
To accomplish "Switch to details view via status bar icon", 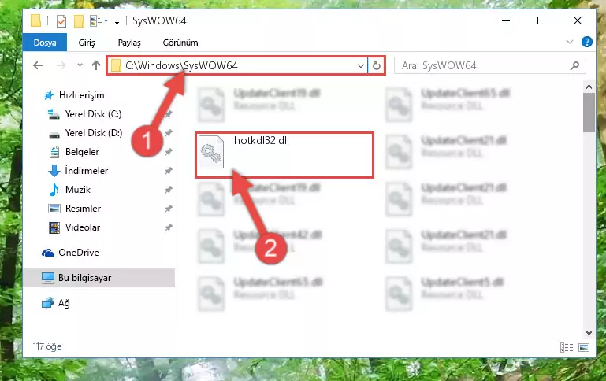I will 567,347.
